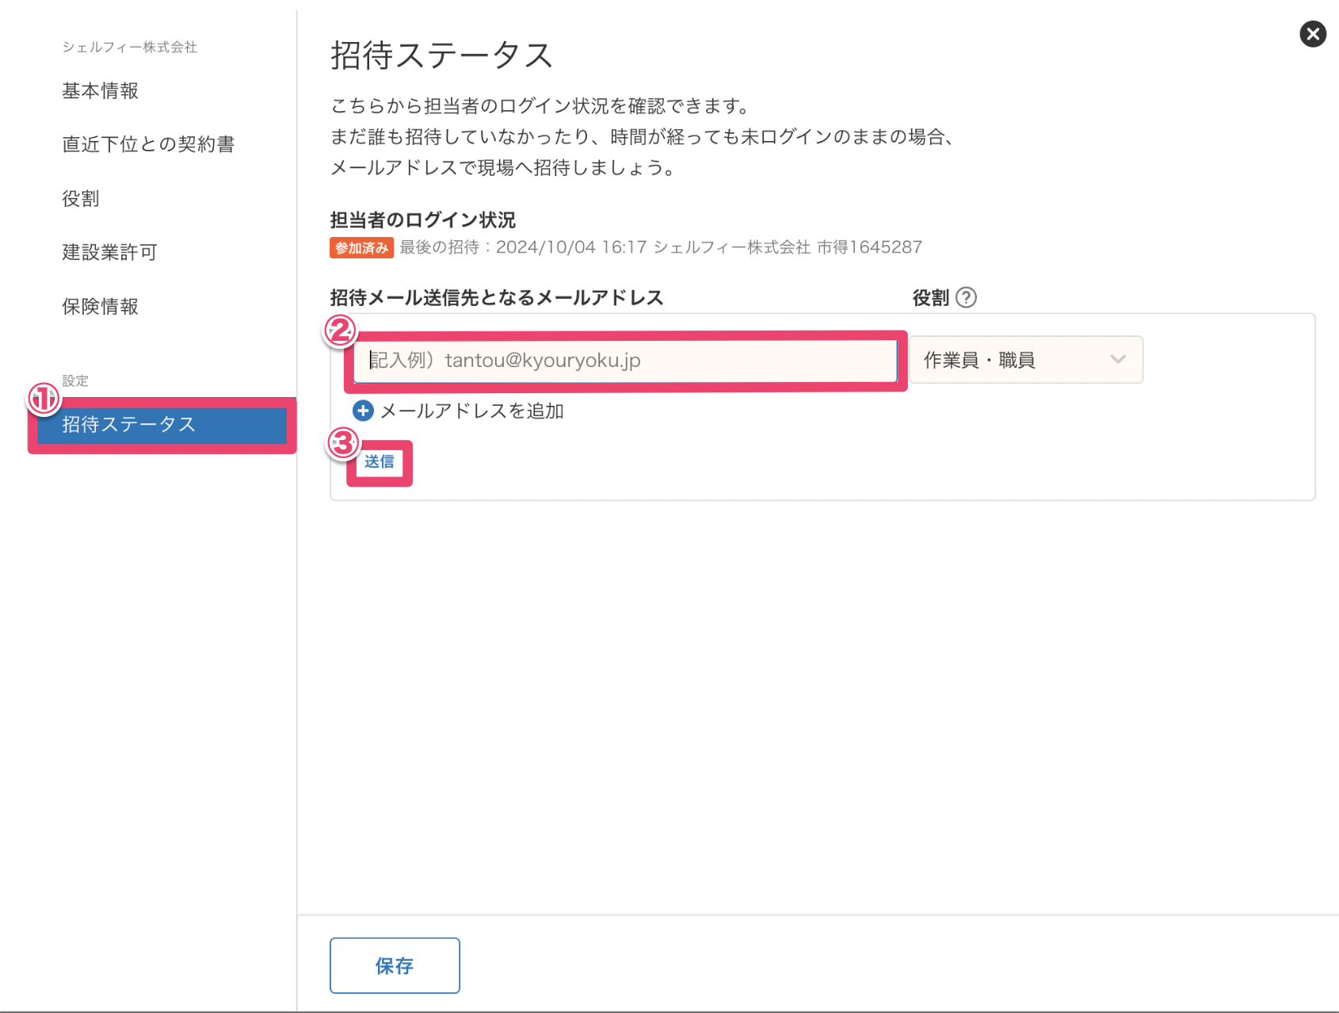Viewport: 1339px width, 1013px height.
Task: Focus the invitation email address input field
Action: (624, 361)
